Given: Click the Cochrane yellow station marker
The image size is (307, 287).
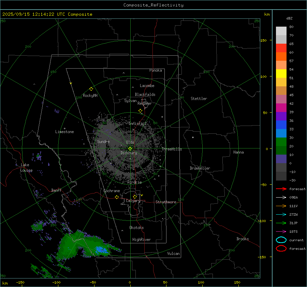Looking at the screenshot, I should (x=117, y=197).
